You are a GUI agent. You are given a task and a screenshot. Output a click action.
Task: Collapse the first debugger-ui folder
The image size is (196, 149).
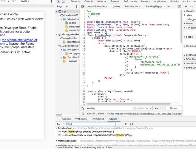(x=61, y=19)
